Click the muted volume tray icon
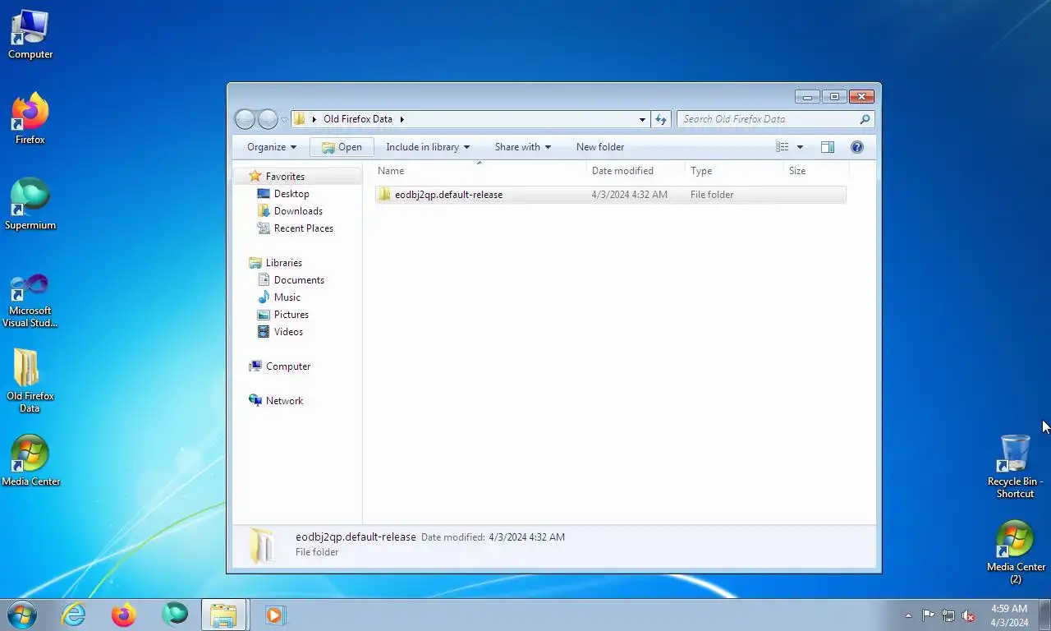1051x631 pixels. pyautogui.click(x=968, y=615)
